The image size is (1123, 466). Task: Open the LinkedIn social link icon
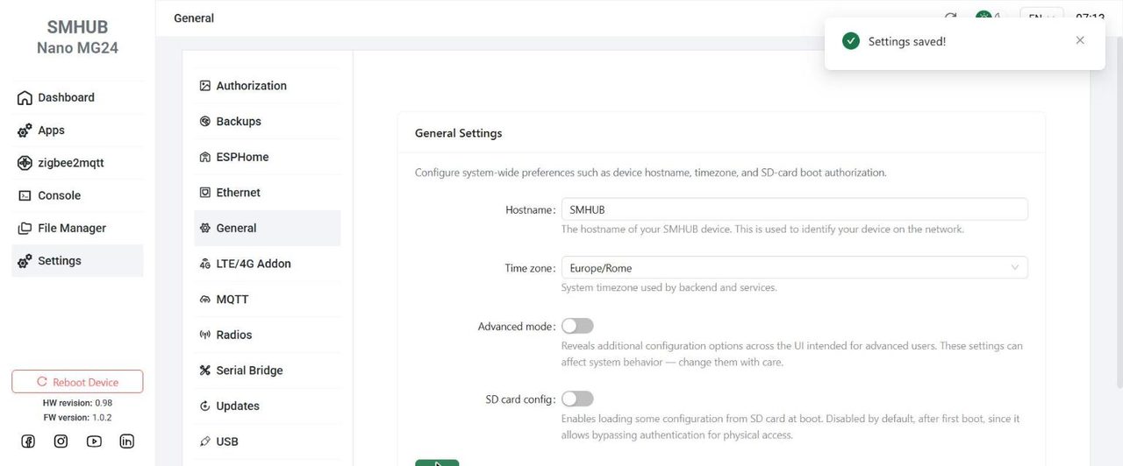pos(127,441)
